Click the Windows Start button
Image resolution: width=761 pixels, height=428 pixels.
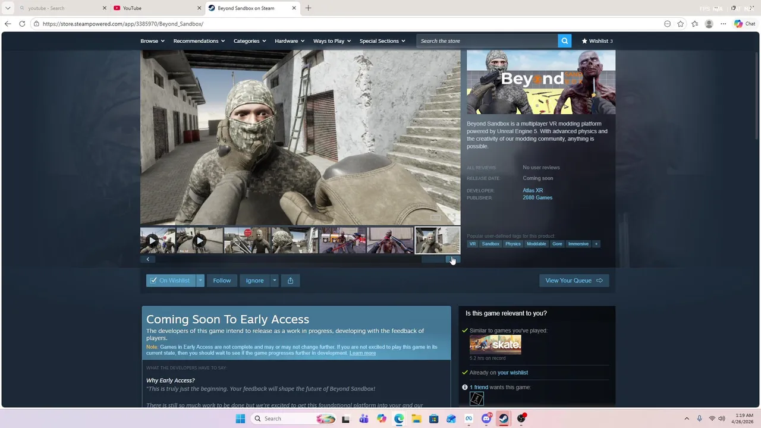click(x=240, y=418)
